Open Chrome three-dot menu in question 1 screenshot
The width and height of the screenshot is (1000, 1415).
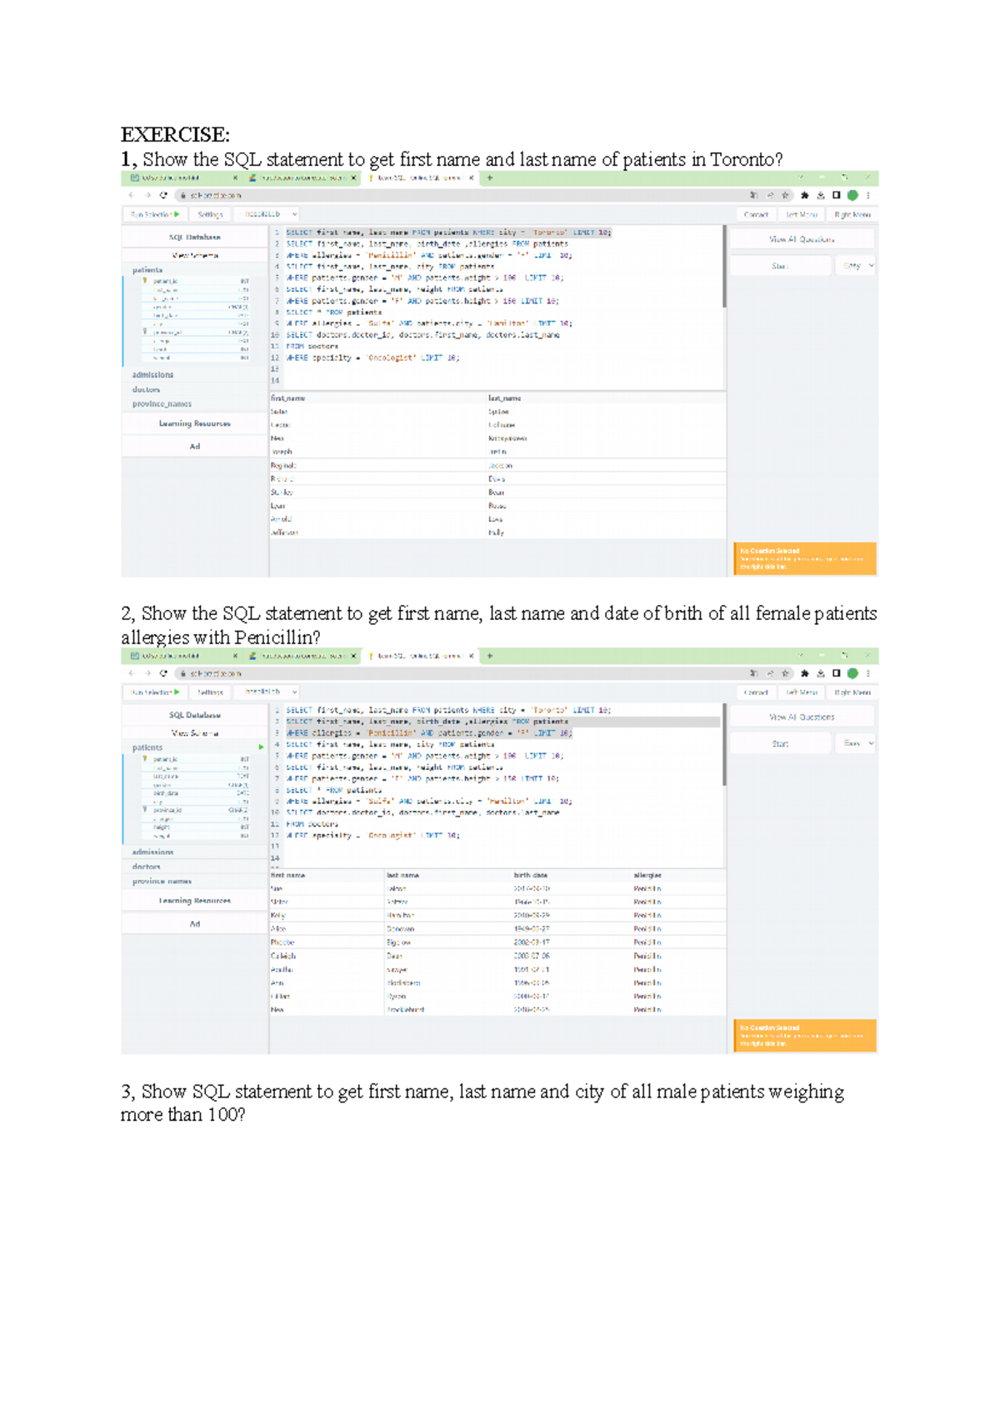(x=868, y=195)
